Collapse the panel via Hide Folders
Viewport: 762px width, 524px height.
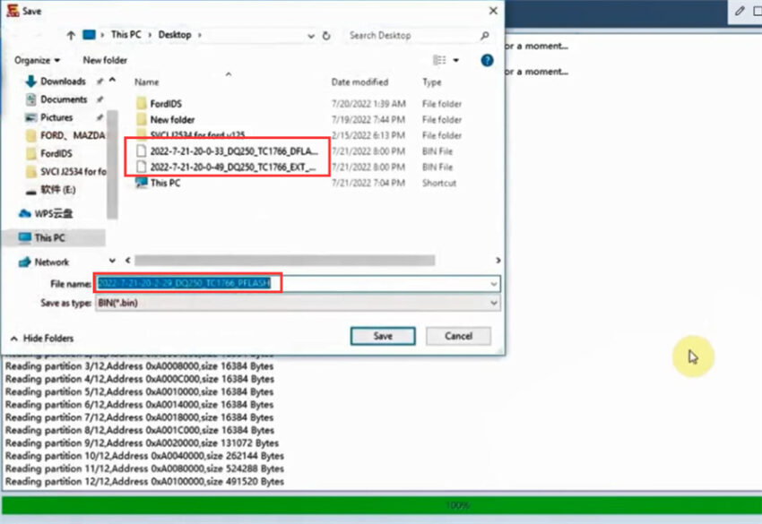(x=42, y=338)
